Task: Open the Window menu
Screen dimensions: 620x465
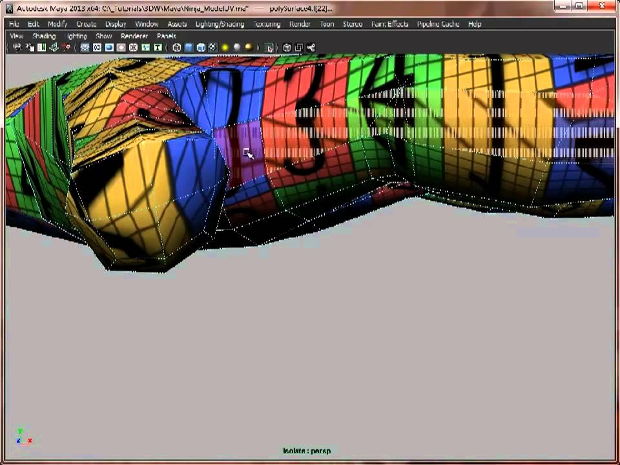Action: point(147,24)
